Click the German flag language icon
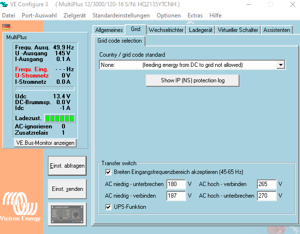The width and height of the screenshot is (300, 234). [6, 27]
